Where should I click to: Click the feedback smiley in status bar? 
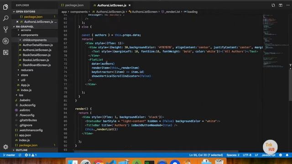point(281,155)
